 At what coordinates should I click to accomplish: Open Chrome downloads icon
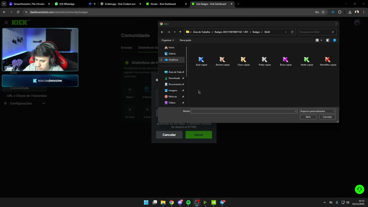(x=350, y=12)
